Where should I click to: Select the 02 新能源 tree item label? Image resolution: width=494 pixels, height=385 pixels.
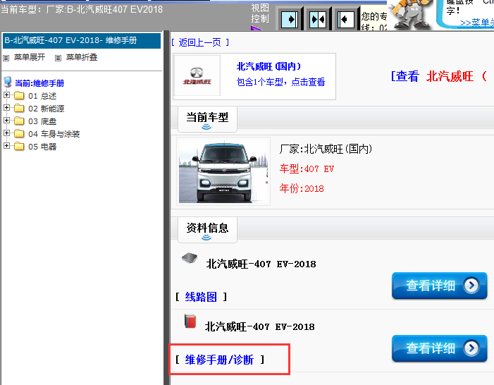tap(47, 109)
